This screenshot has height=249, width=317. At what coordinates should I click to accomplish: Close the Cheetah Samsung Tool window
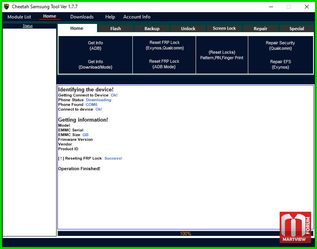coord(307,7)
